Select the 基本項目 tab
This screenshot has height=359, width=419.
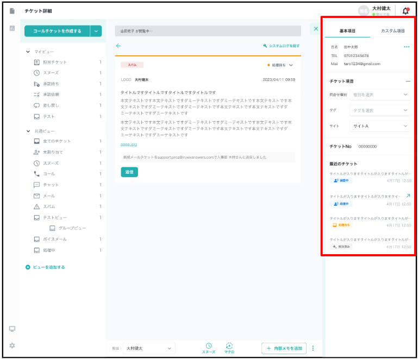(347, 31)
